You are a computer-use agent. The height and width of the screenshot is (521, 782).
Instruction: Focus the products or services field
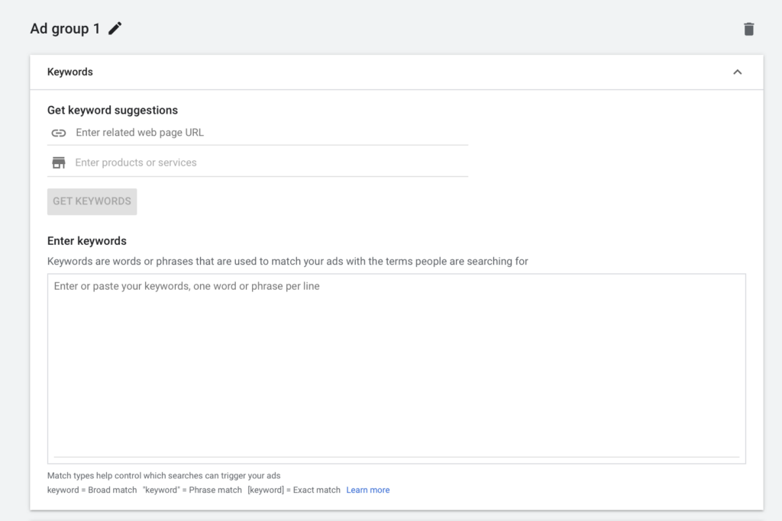tap(271, 162)
